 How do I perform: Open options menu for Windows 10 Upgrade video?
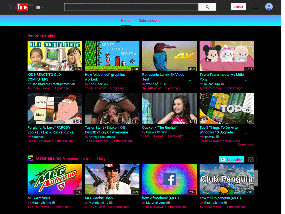pos(247,133)
